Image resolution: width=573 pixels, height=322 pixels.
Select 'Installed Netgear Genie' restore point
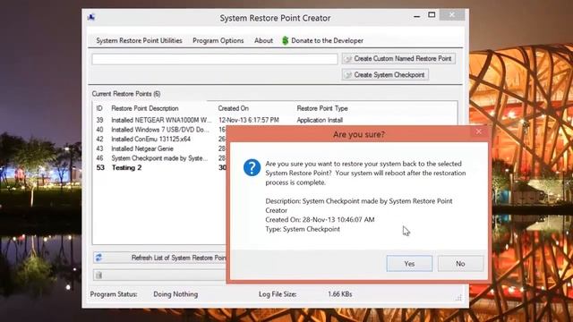tap(159, 148)
